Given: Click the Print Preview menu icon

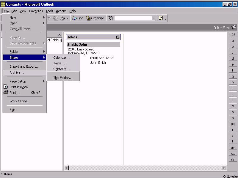Looking at the screenshot, I should [6, 87].
